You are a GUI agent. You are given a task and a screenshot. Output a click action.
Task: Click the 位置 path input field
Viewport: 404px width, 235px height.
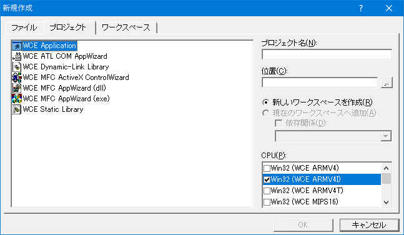click(x=320, y=82)
